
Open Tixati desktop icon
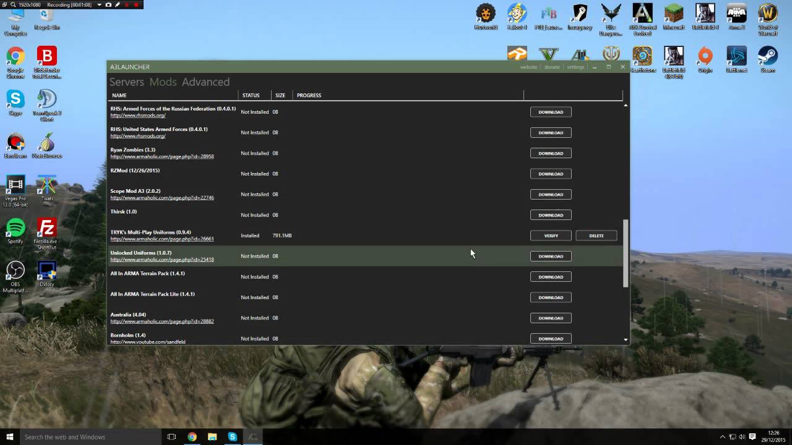pyautogui.click(x=46, y=188)
